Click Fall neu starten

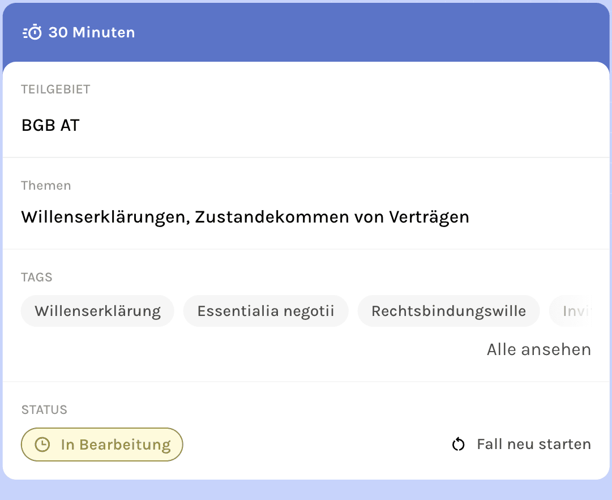coord(533,444)
